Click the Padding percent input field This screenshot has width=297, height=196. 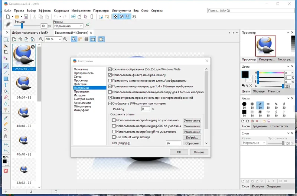(146, 109)
